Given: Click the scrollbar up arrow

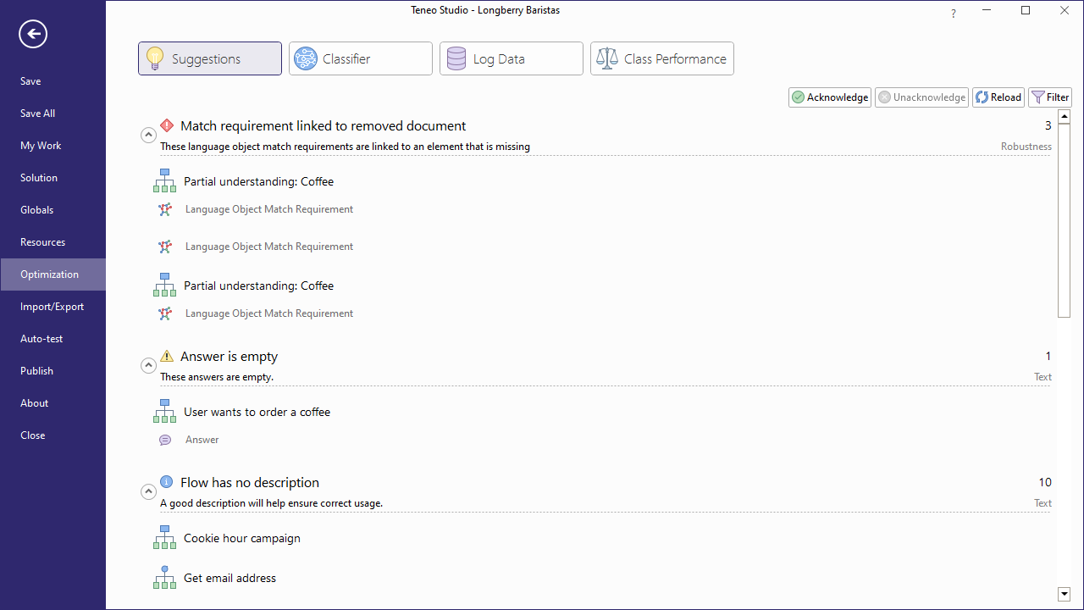Looking at the screenshot, I should (x=1065, y=117).
